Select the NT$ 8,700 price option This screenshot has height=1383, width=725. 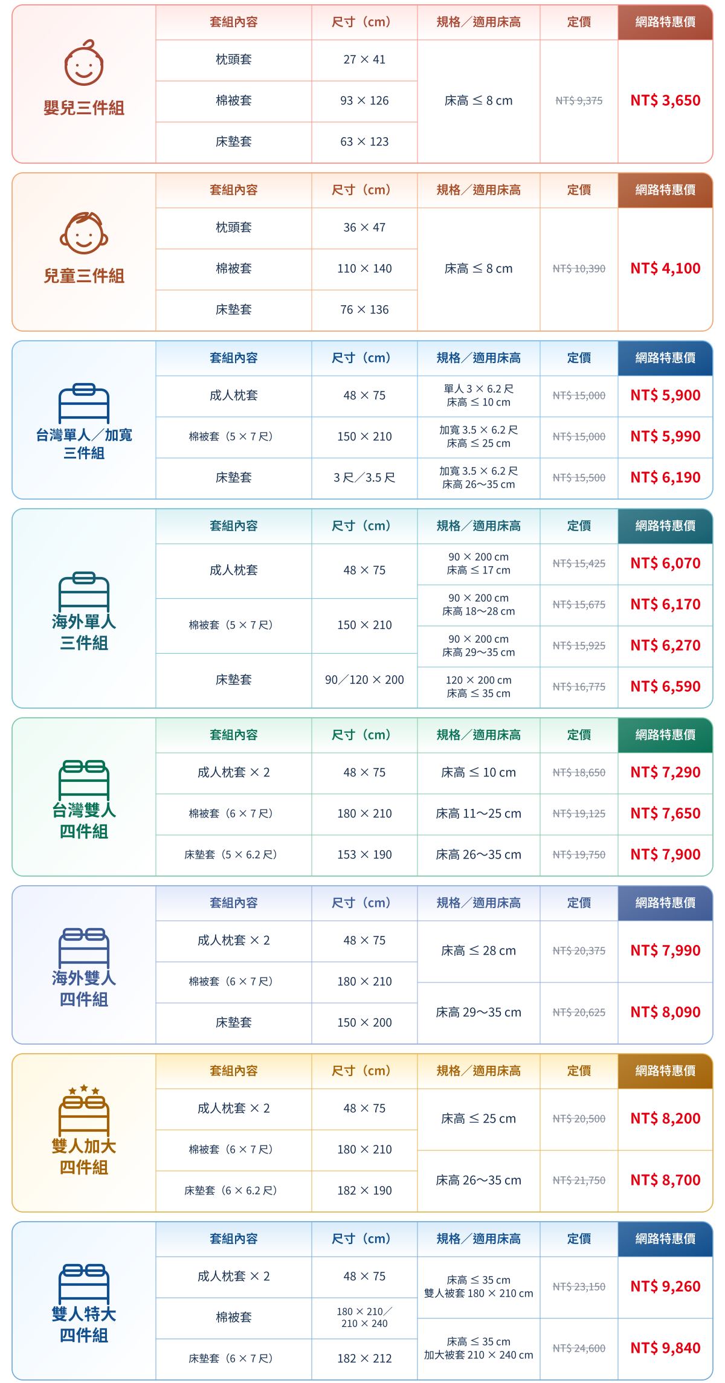pos(665,1180)
